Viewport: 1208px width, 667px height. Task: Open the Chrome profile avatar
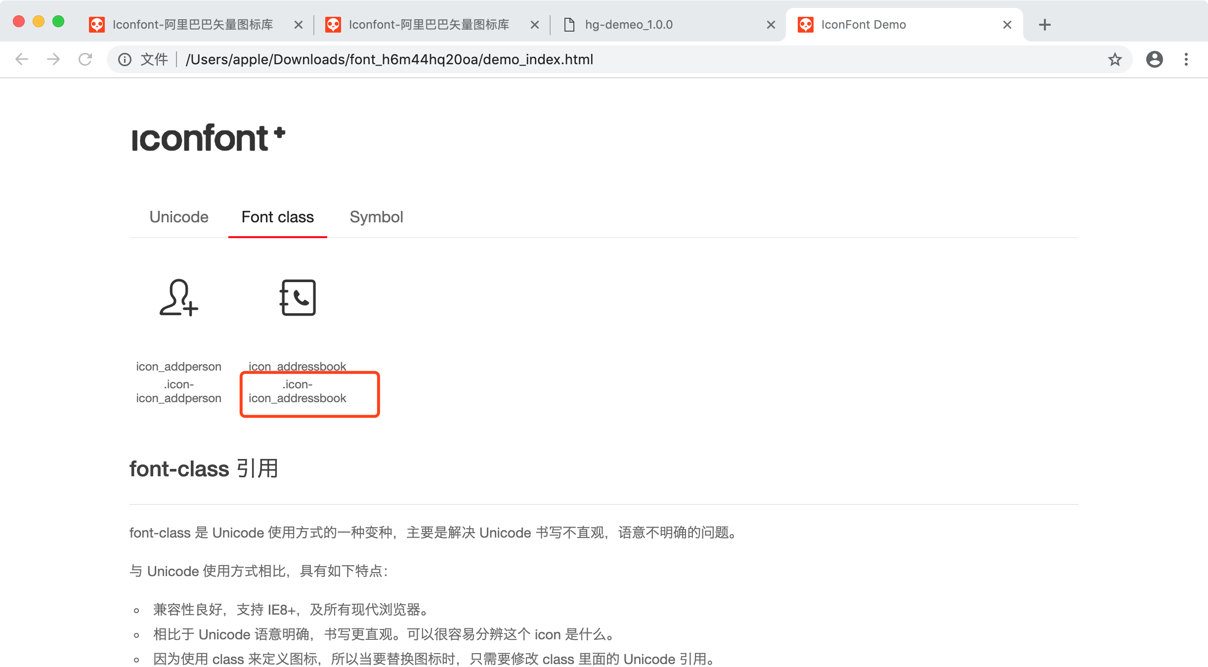tap(1154, 60)
